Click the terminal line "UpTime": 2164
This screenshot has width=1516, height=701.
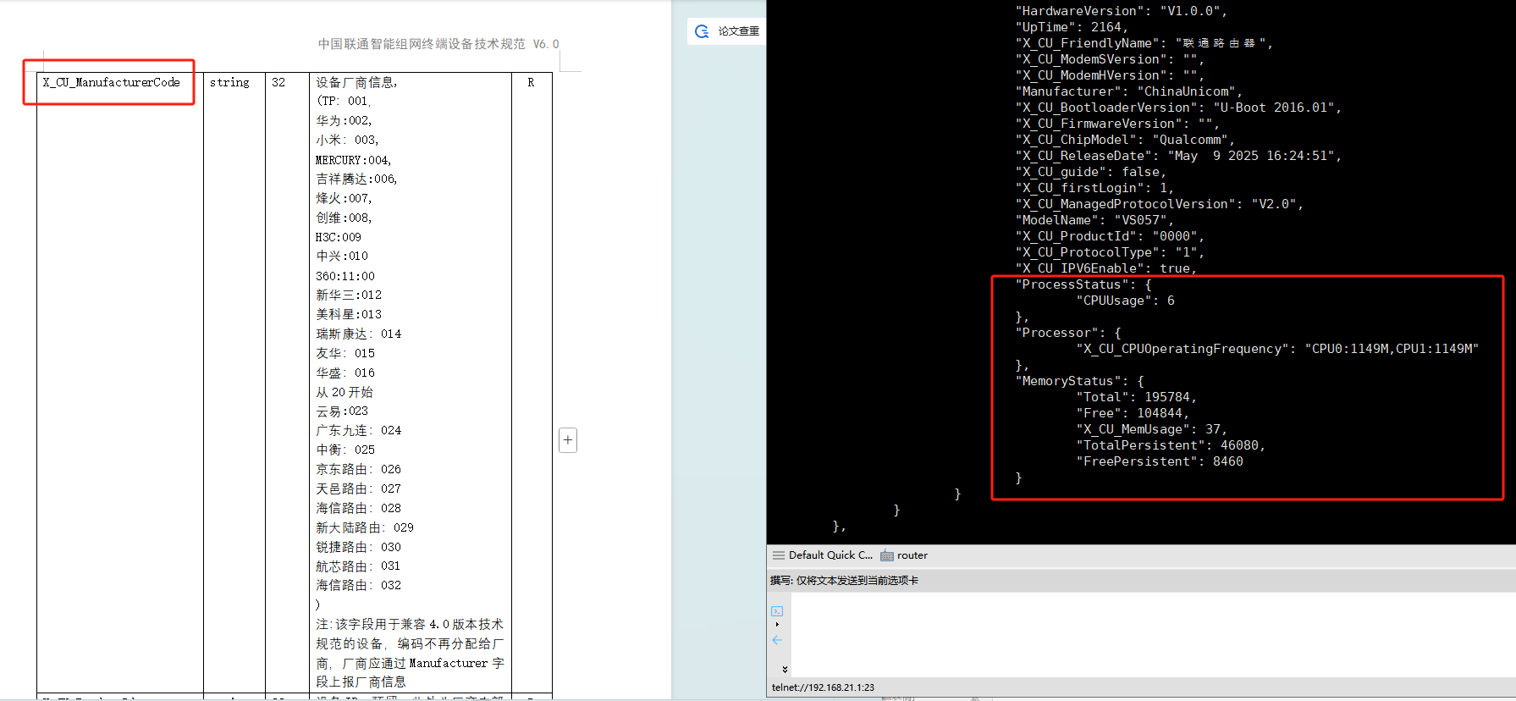coord(1072,27)
